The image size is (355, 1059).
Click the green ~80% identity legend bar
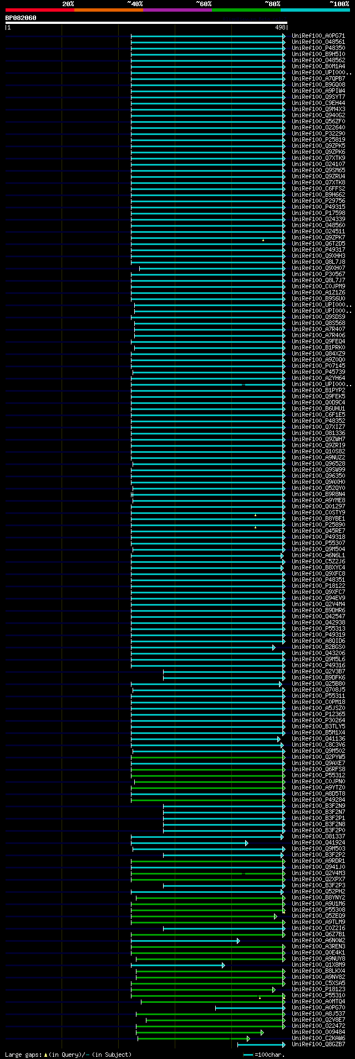pyautogui.click(x=246, y=10)
